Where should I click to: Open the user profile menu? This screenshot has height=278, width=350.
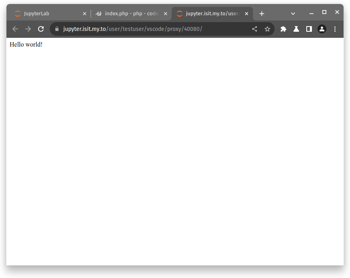(322, 29)
